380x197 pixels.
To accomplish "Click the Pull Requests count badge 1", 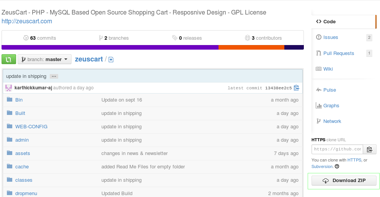I will click(x=369, y=53).
